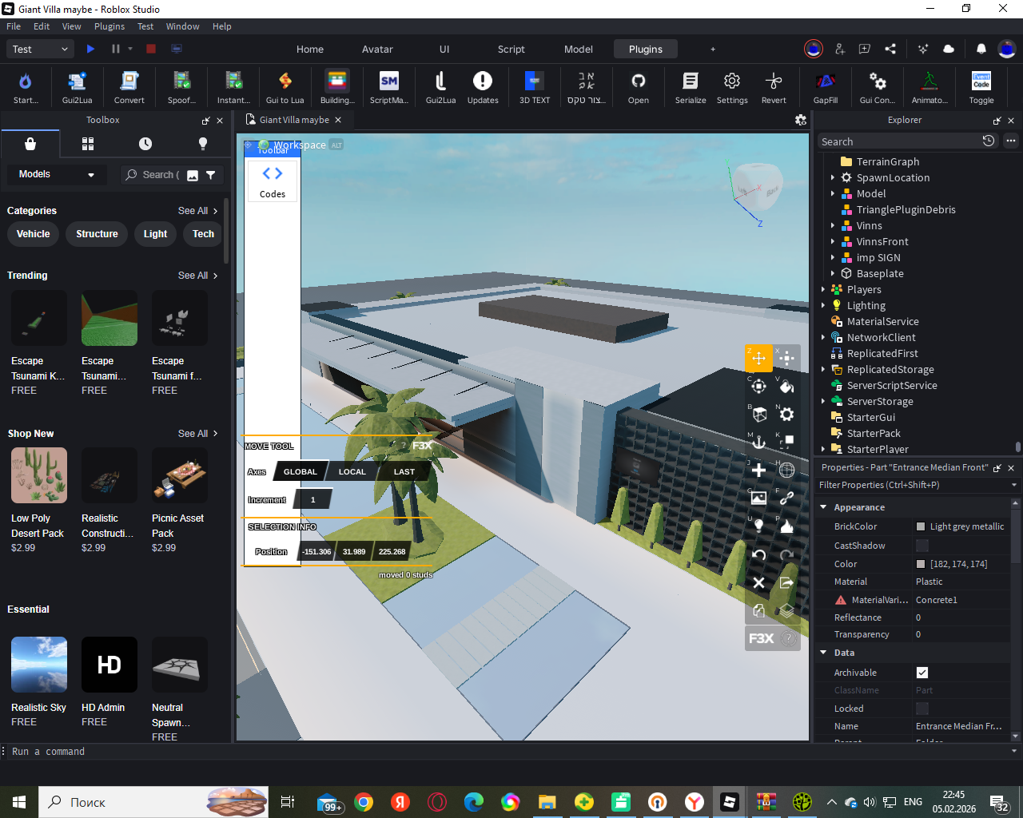
Task: Toggle the Archivable checkbox
Action: [922, 673]
